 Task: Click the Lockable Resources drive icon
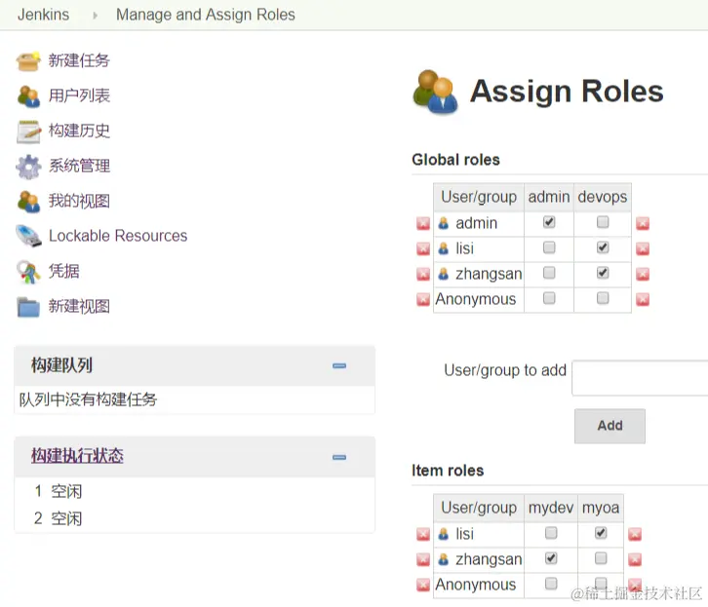(x=28, y=236)
